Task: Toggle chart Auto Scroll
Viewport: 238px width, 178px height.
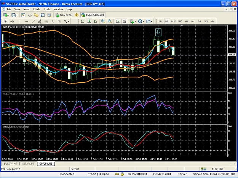Action: [x=118, y=21]
